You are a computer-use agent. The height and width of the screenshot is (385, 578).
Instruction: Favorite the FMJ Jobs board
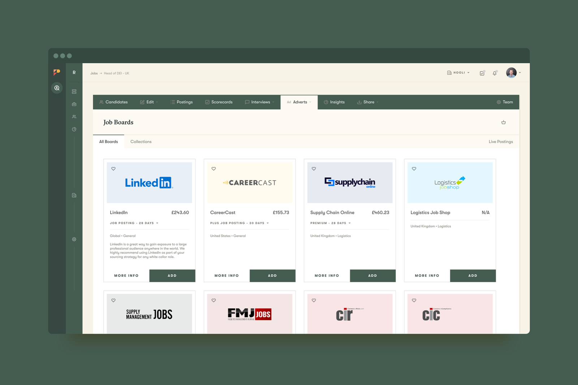point(213,300)
